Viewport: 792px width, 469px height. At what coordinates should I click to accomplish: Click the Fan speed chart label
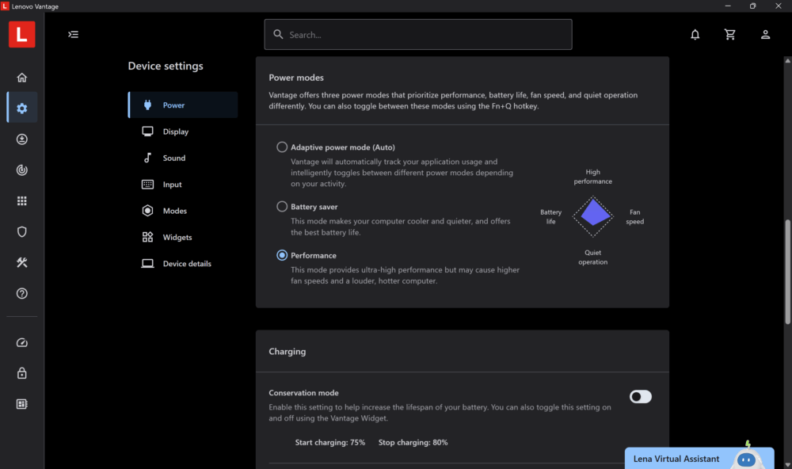tap(635, 217)
